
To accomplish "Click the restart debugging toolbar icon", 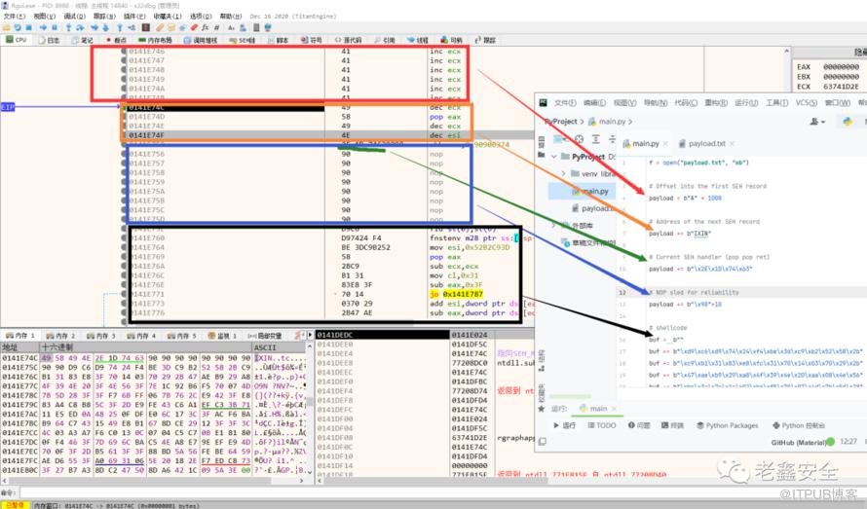I will (x=19, y=27).
